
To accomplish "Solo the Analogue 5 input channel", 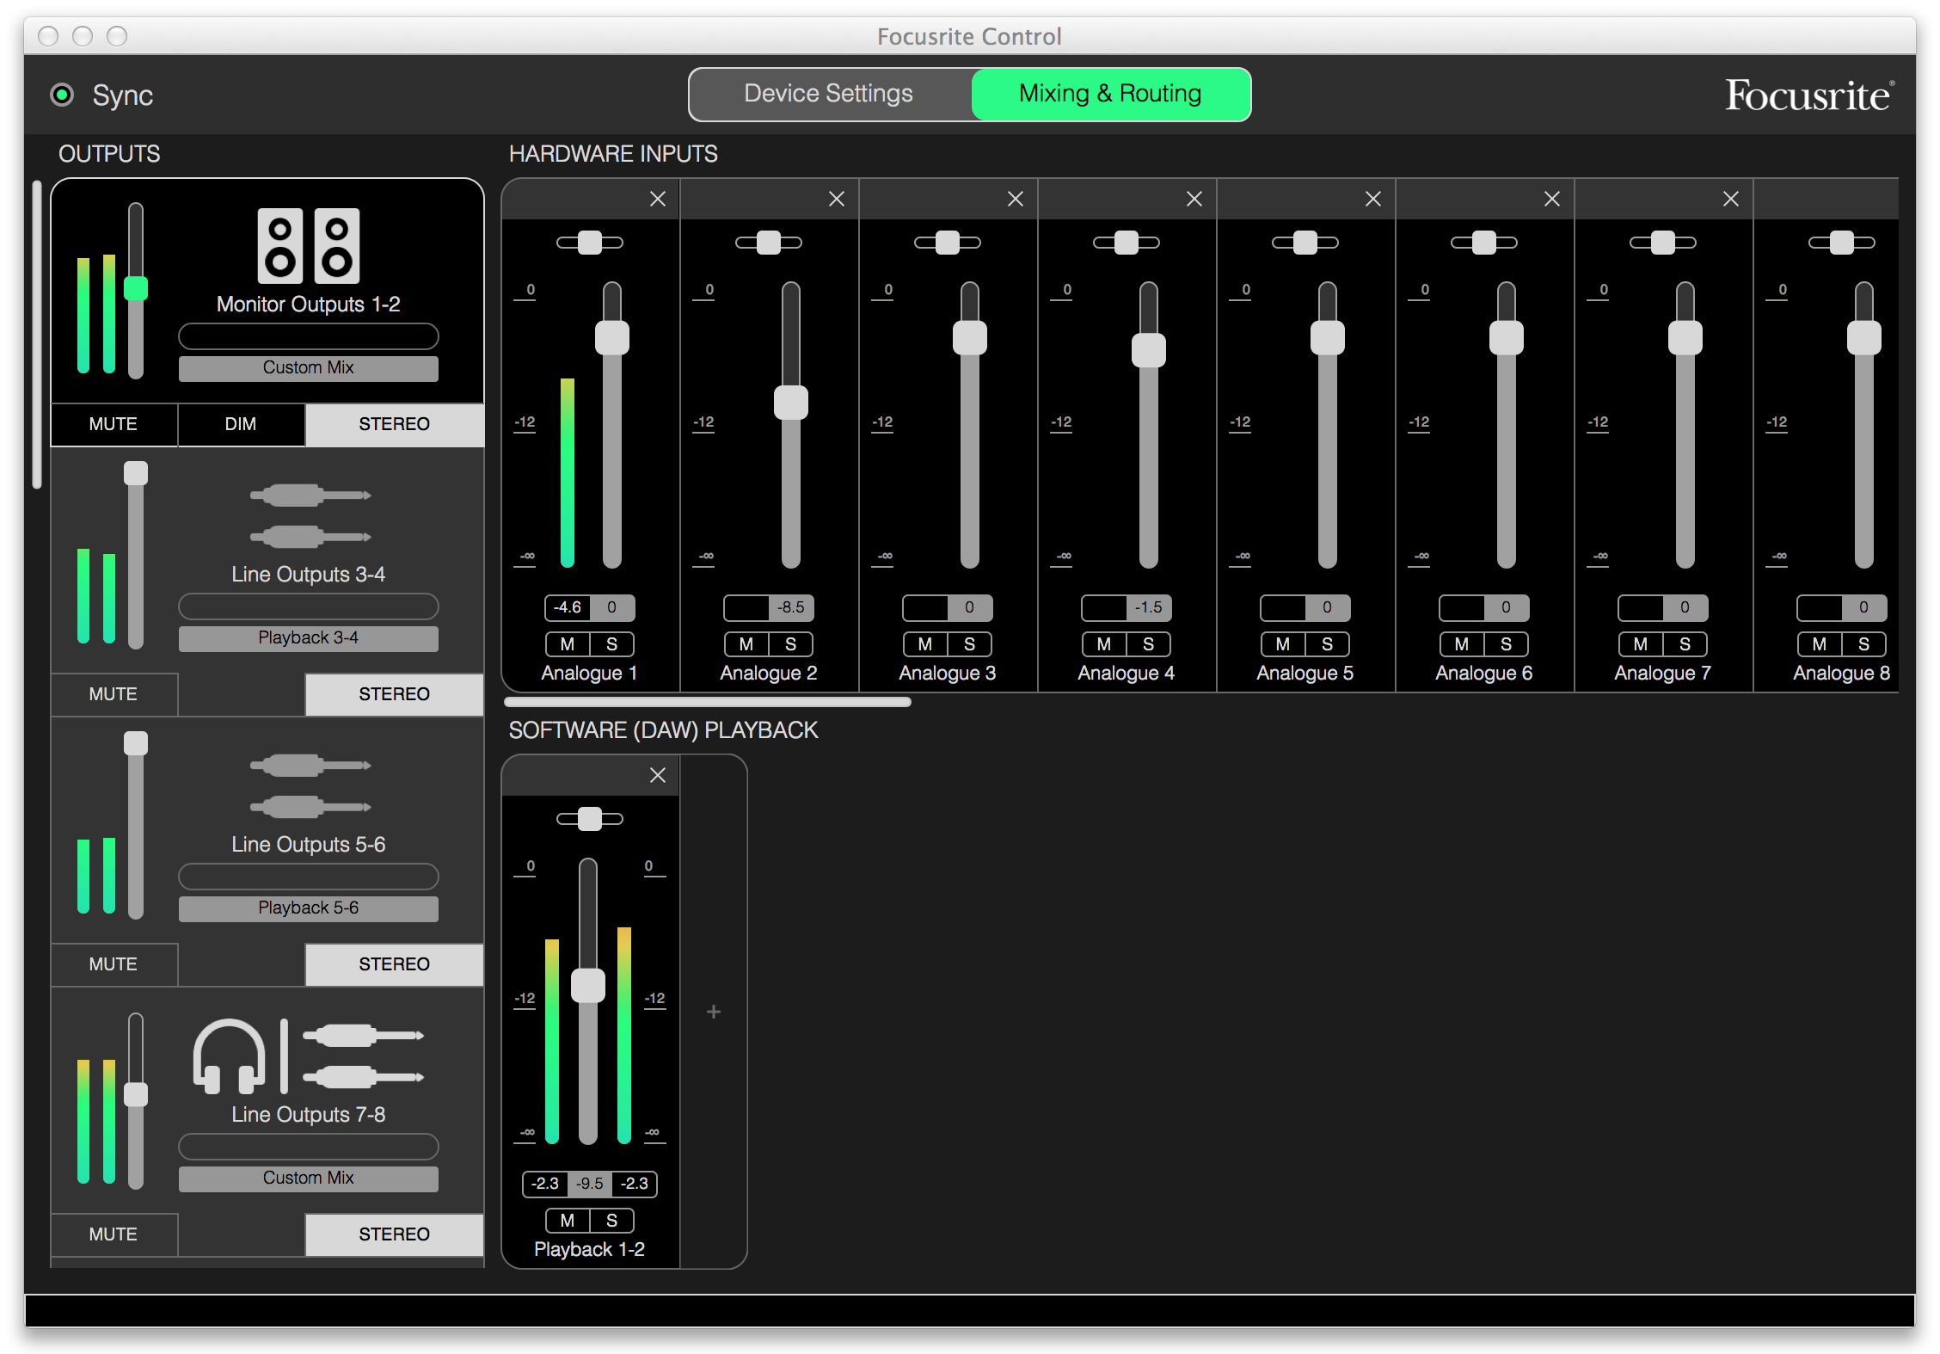I will [x=1327, y=644].
